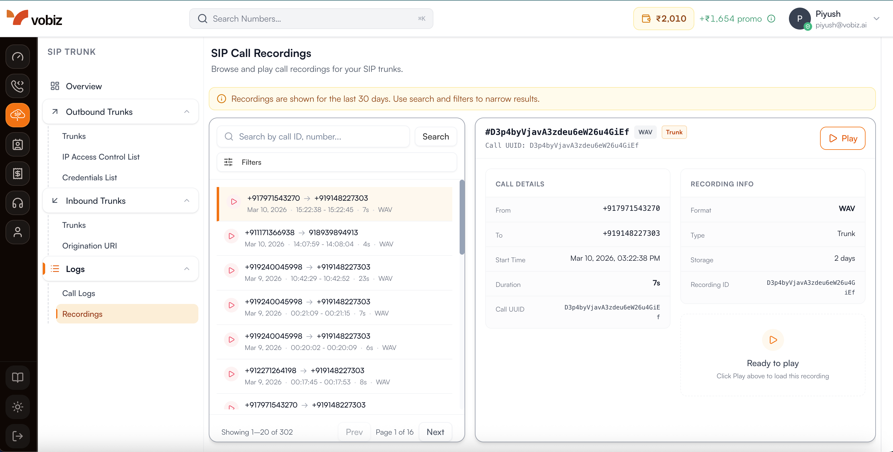Open the headset support sidebar icon
The height and width of the screenshot is (452, 893).
18,203
